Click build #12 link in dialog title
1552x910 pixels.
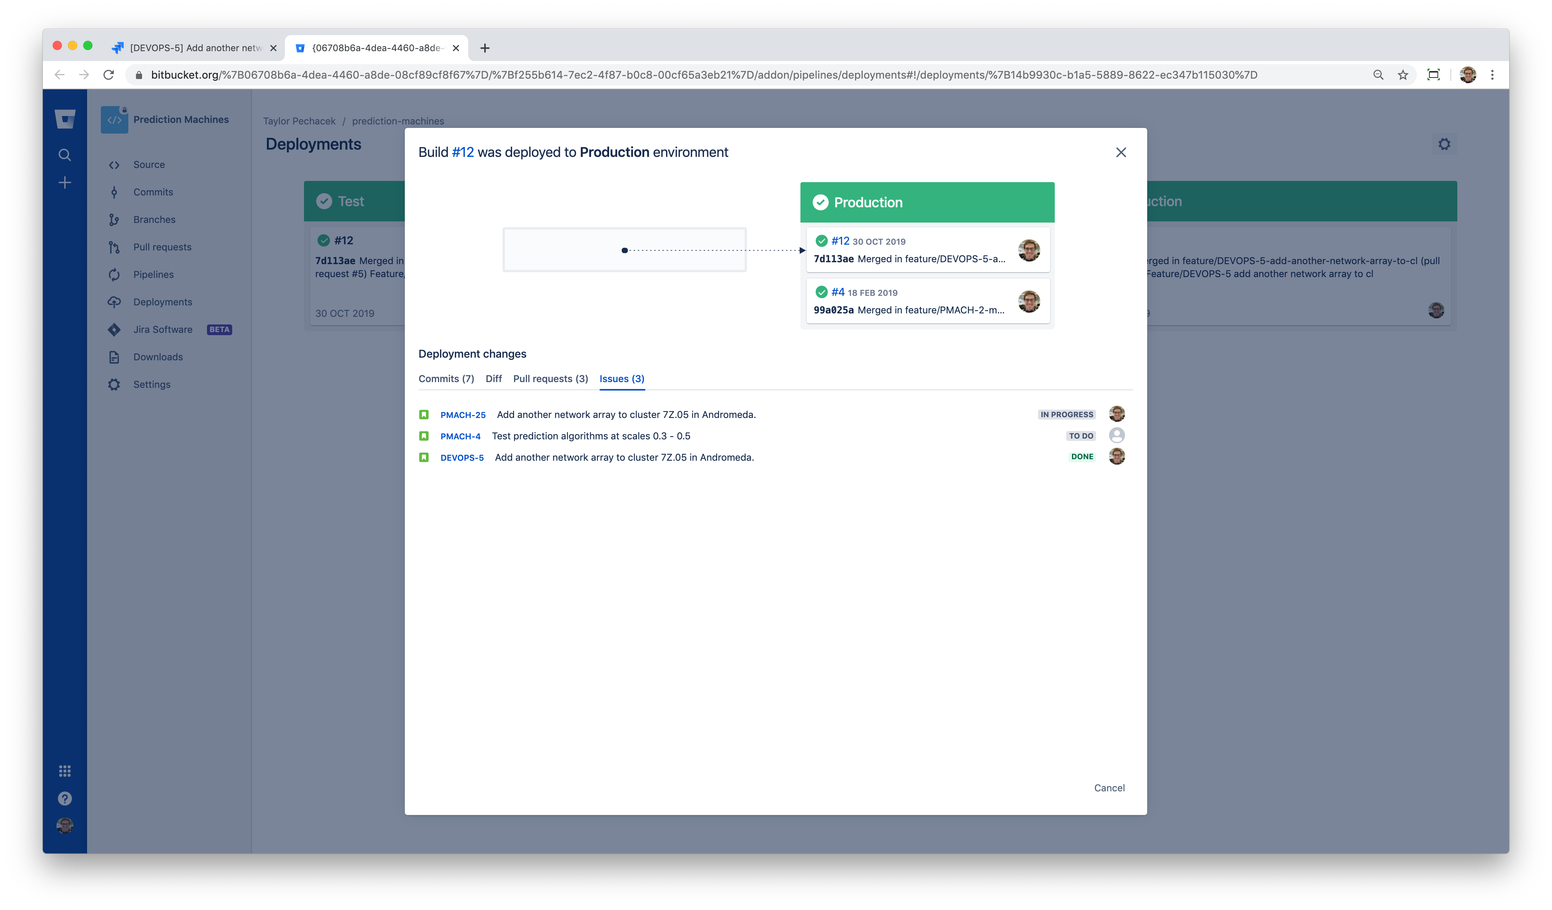pos(462,153)
